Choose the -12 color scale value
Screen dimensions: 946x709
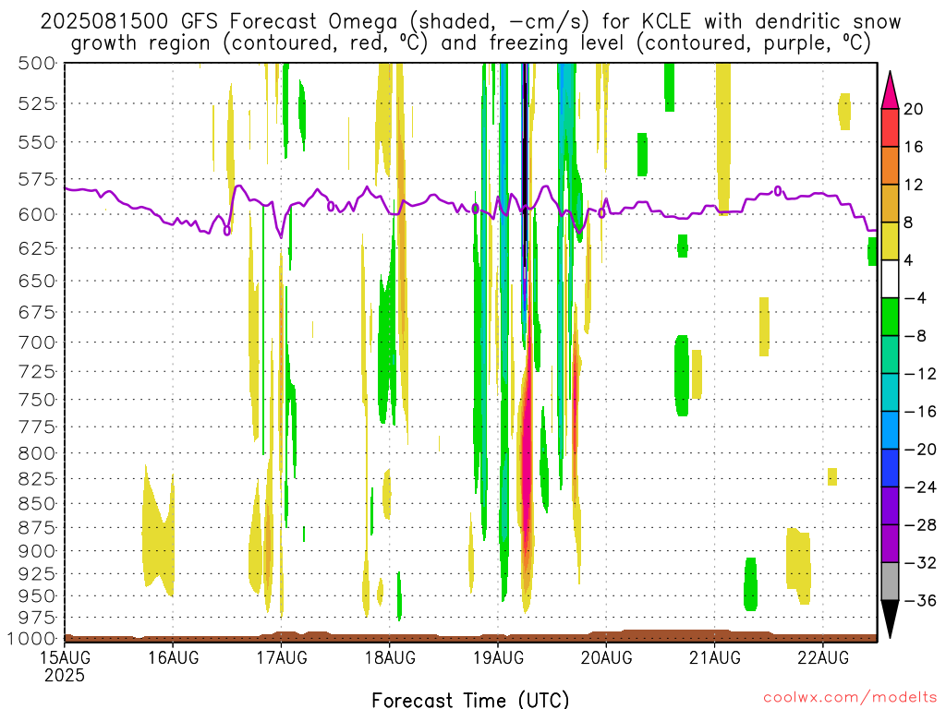[x=920, y=375]
